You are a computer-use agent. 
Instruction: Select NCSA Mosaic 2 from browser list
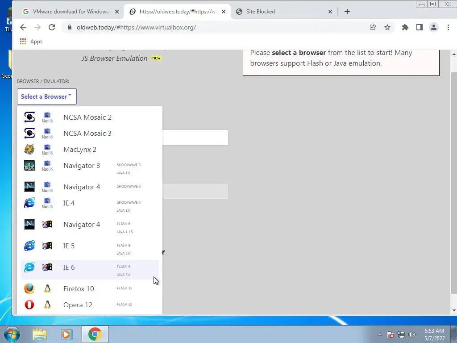(x=90, y=117)
